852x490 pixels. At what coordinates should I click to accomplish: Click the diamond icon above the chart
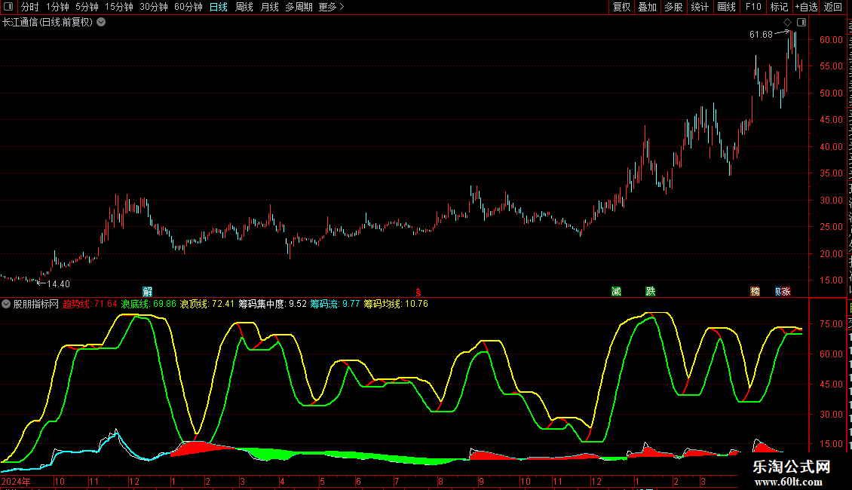point(787,23)
